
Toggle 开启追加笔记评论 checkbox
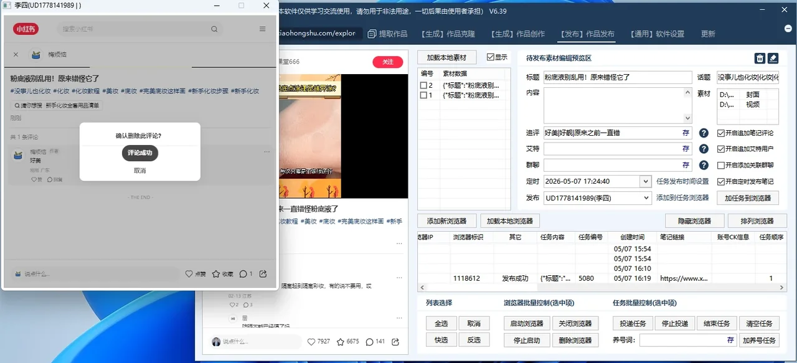[x=721, y=133]
